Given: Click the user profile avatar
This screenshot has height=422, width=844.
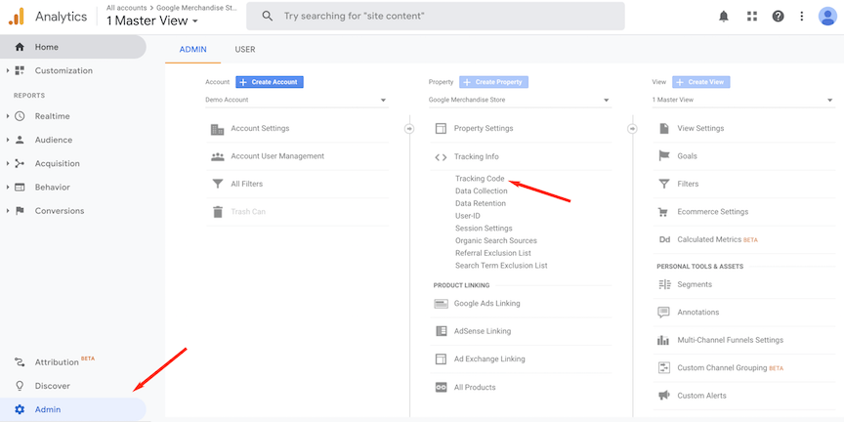Looking at the screenshot, I should (x=826, y=17).
